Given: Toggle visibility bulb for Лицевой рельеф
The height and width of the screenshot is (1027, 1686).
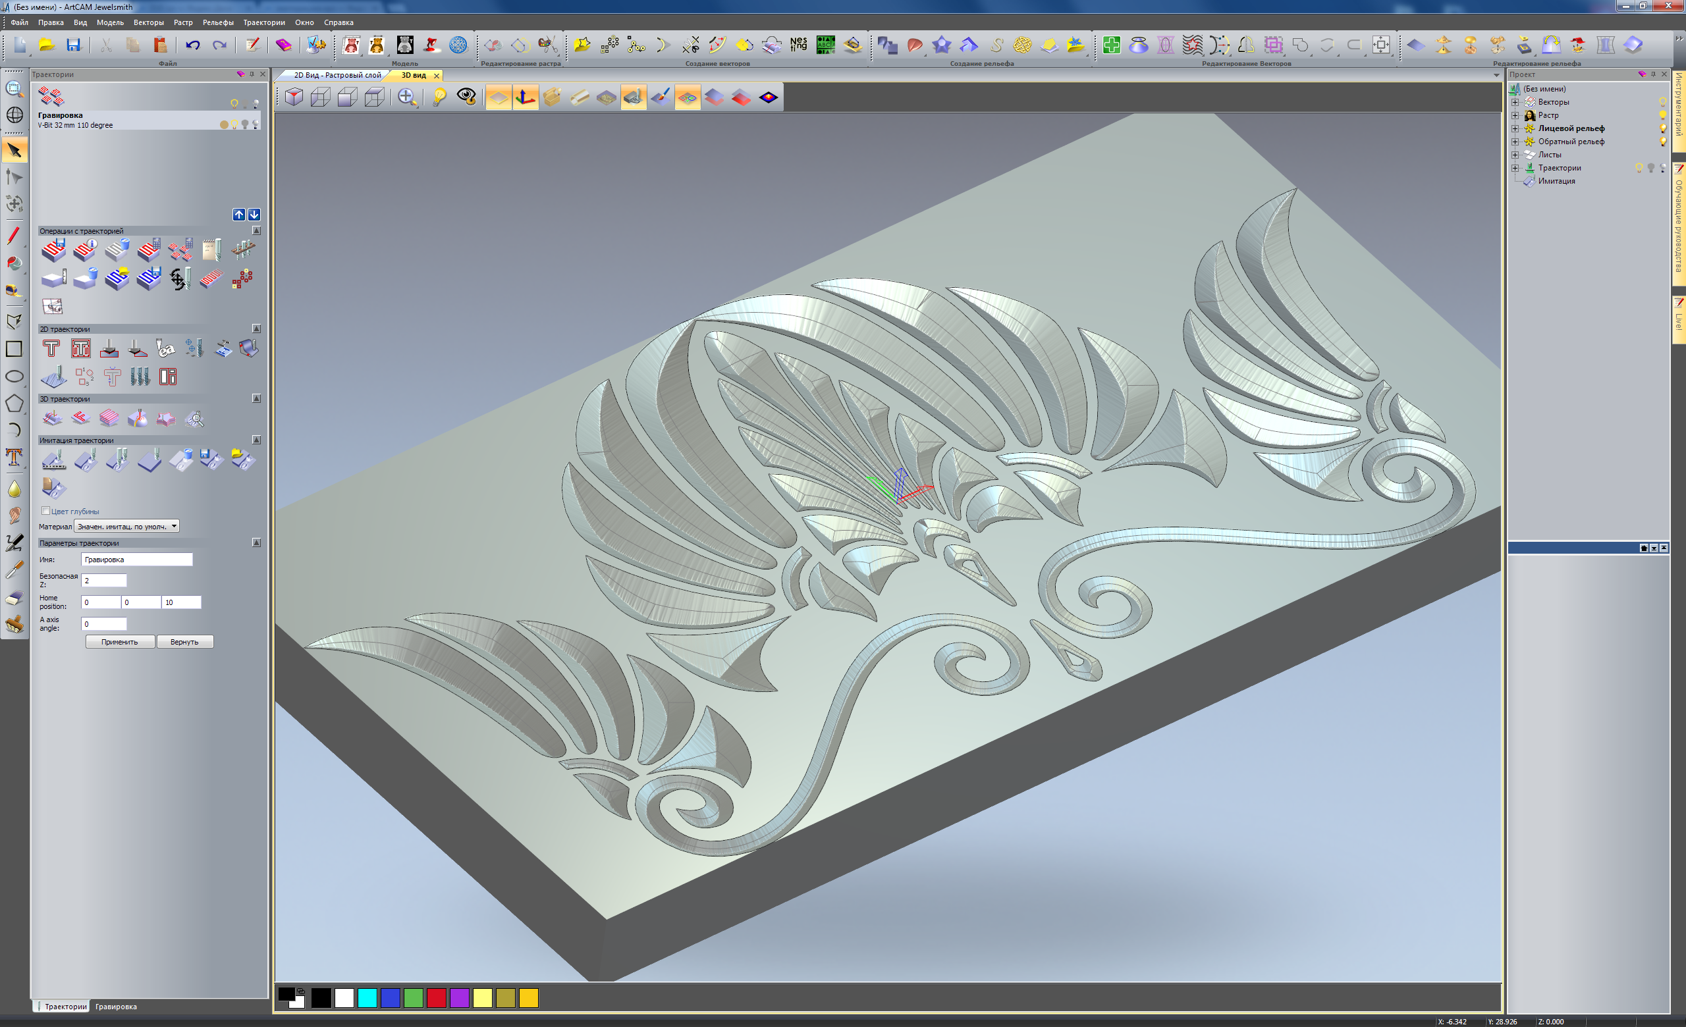Looking at the screenshot, I should pos(1662,128).
